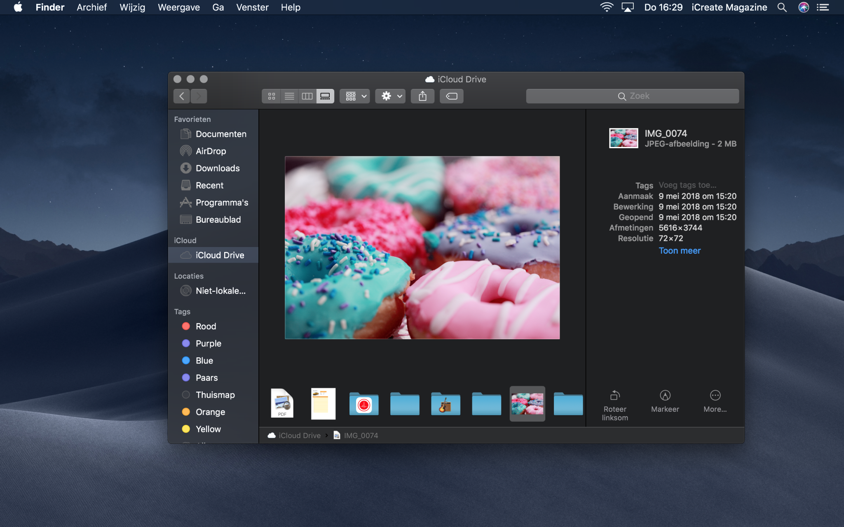Click iCloud Drive in the path bar
The width and height of the screenshot is (844, 527).
click(299, 436)
